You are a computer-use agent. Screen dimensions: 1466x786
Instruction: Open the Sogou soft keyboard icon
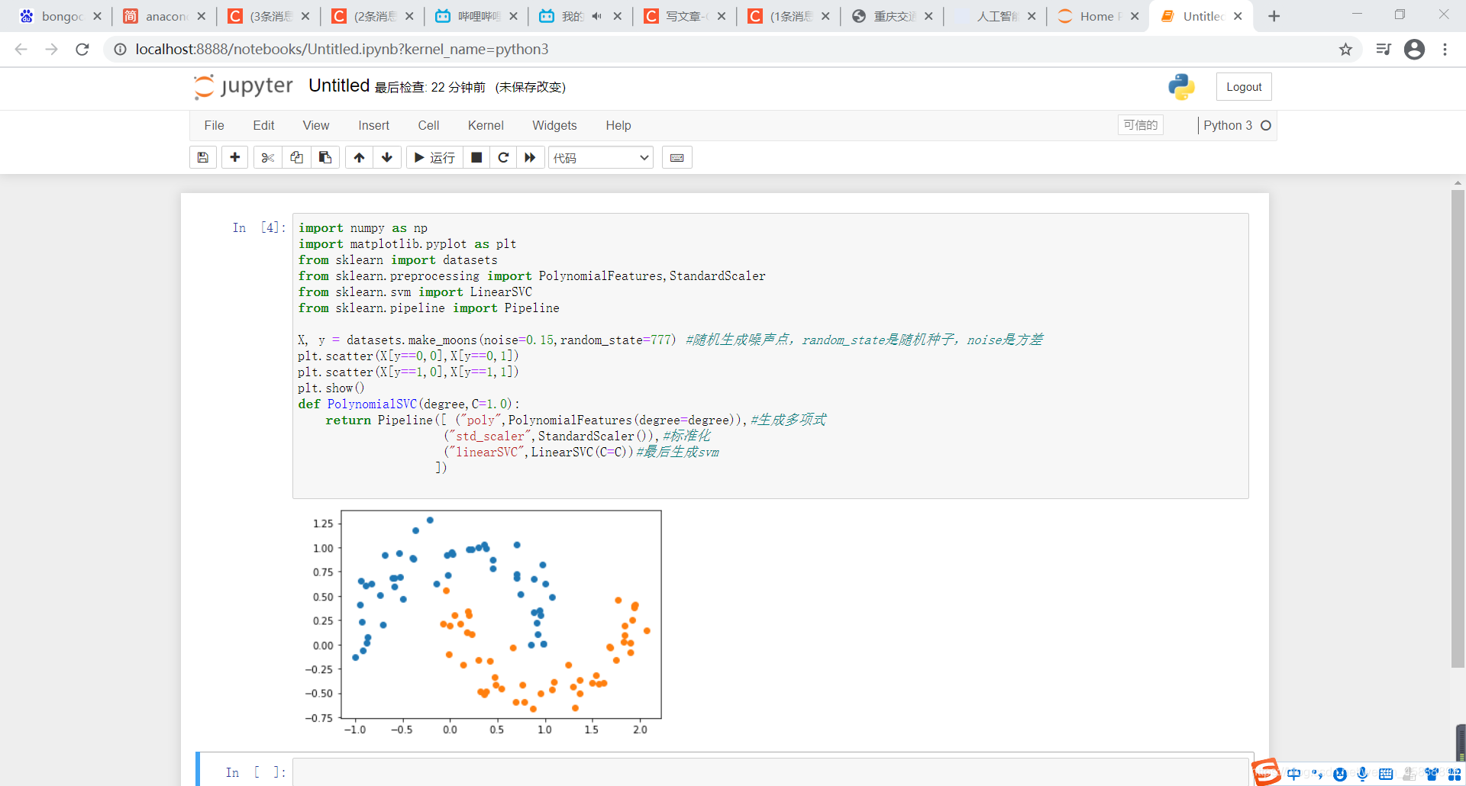(1386, 775)
